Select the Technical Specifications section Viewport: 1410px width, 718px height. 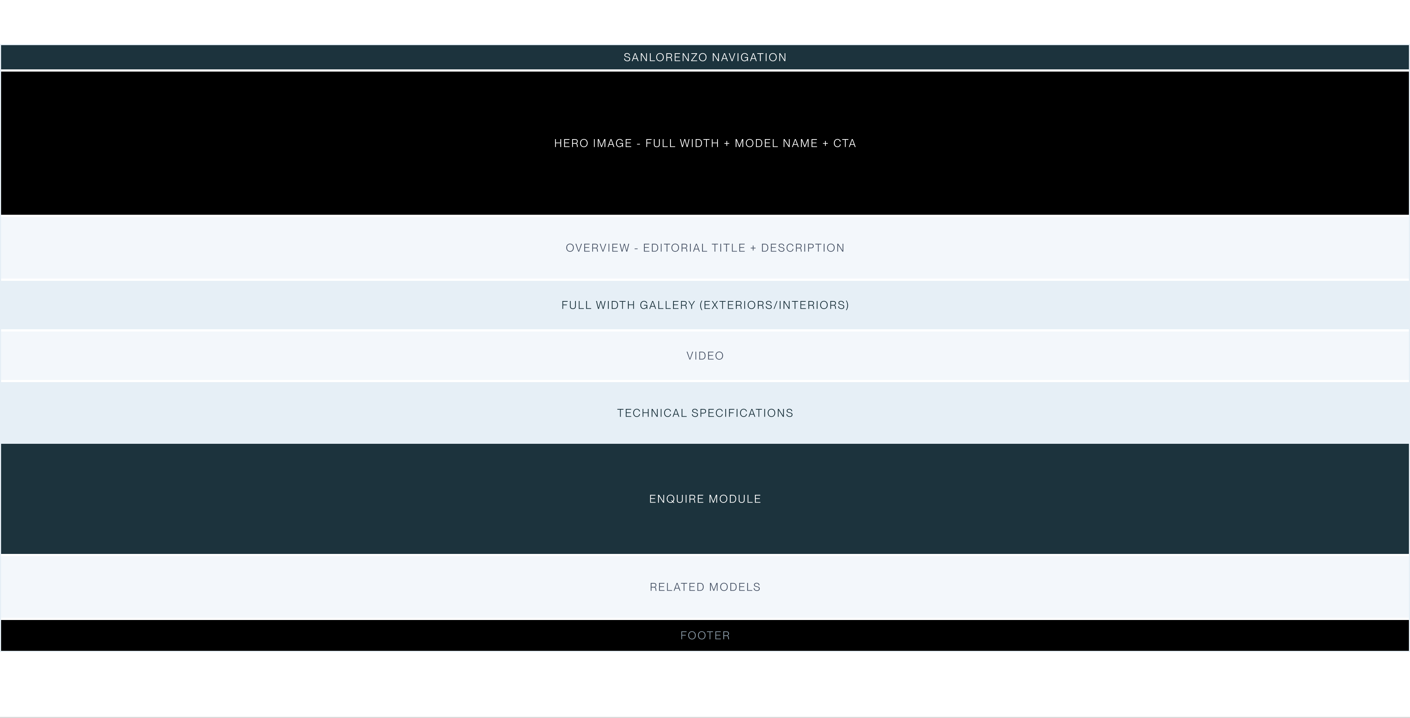pyautogui.click(x=705, y=413)
